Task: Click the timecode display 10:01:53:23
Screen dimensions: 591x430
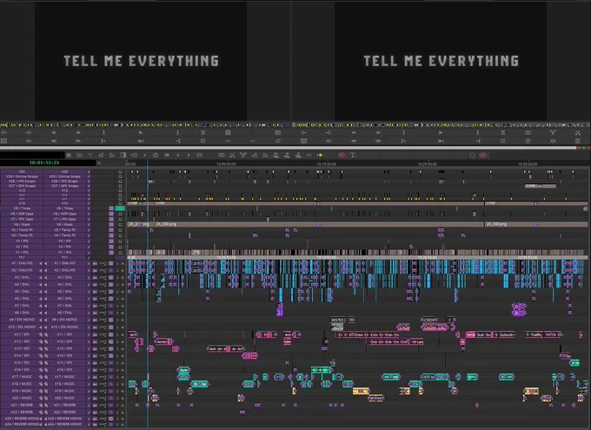Action: pos(44,162)
